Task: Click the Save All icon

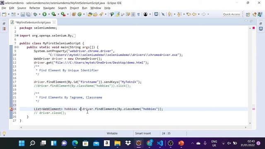Action: [x=28, y=14]
